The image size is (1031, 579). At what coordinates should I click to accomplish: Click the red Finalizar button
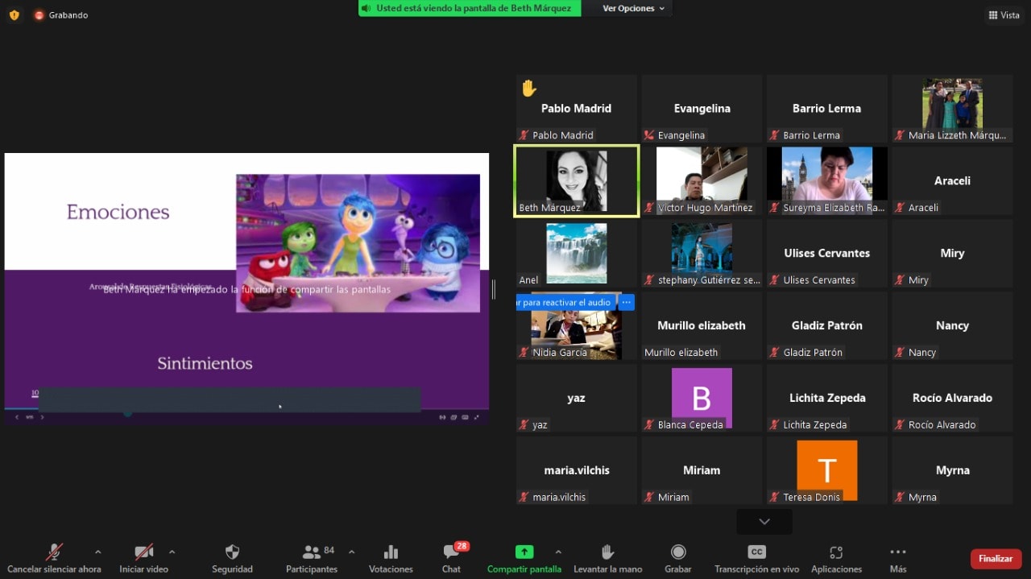[996, 558]
